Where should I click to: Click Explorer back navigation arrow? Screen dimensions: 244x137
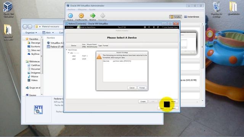coord(25,27)
